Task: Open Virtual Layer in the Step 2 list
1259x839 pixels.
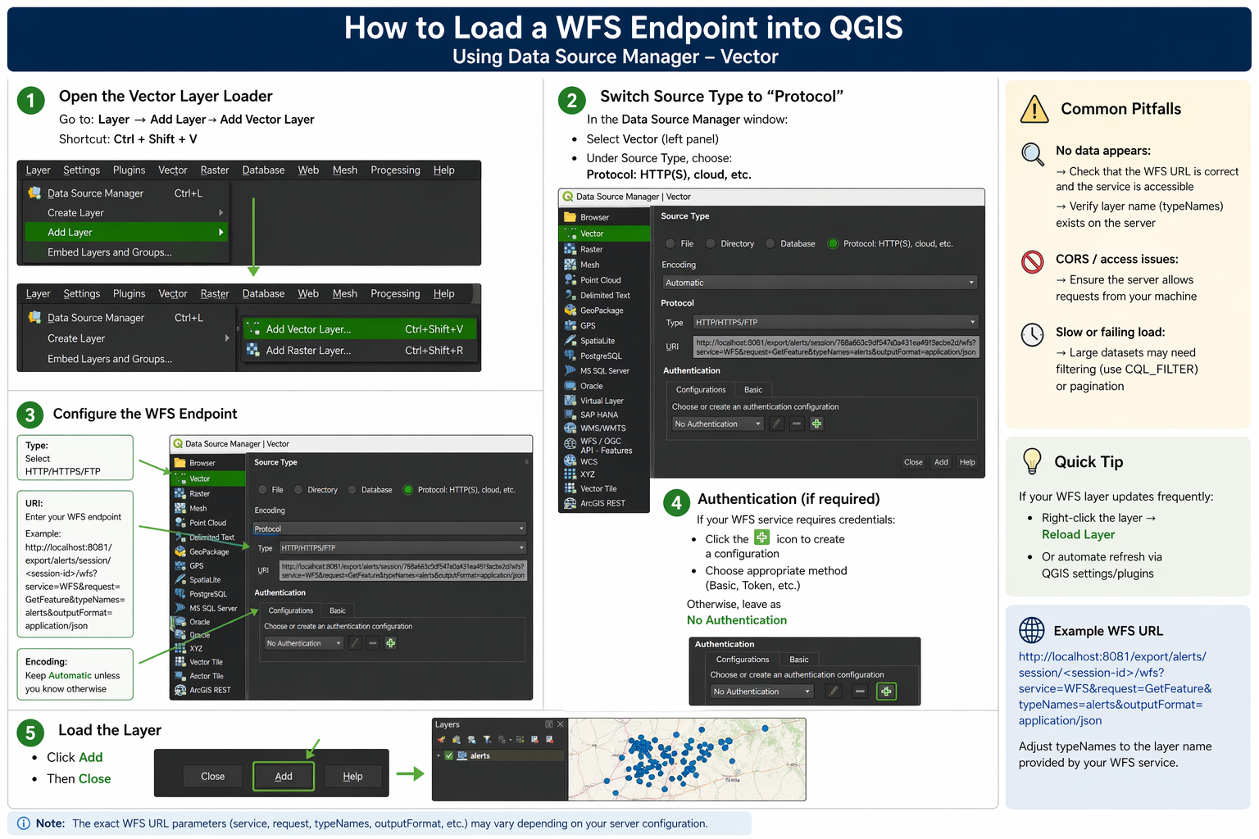Action: coord(604,401)
